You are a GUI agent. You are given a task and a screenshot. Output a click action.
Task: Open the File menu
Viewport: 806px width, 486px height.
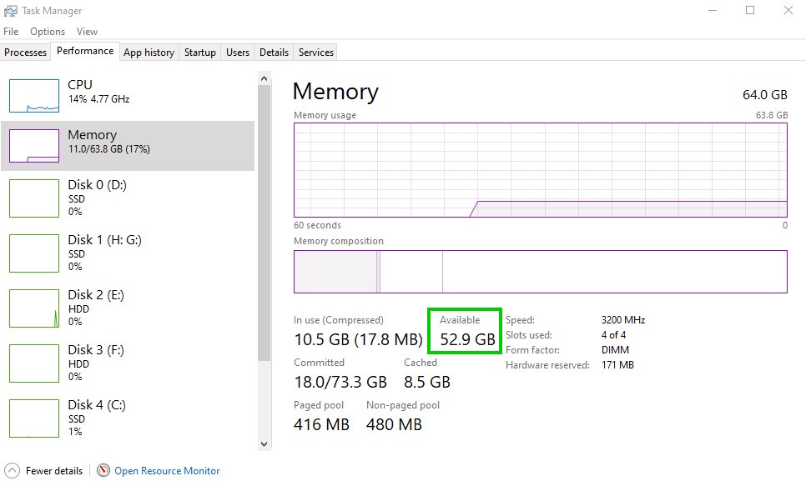pyautogui.click(x=11, y=31)
